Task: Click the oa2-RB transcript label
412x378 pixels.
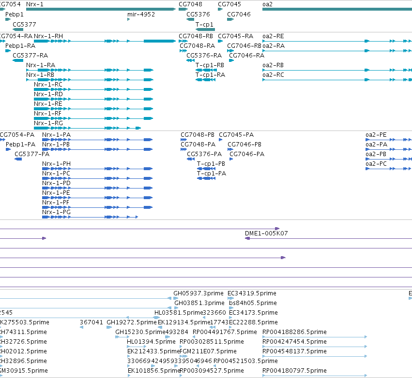Action: coord(273,65)
